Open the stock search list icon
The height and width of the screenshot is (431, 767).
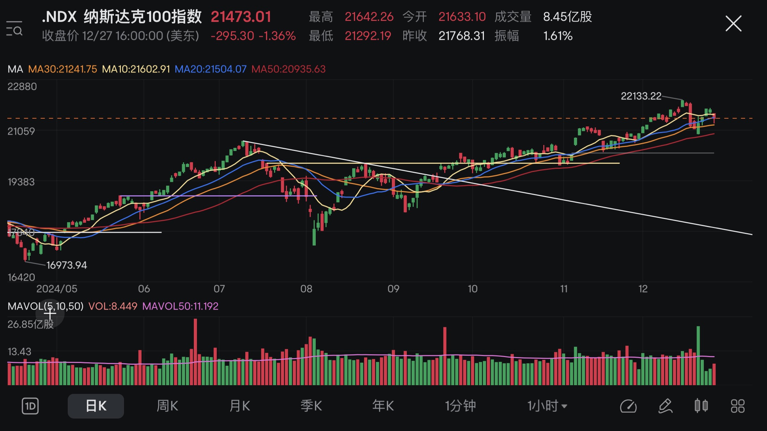tap(14, 28)
